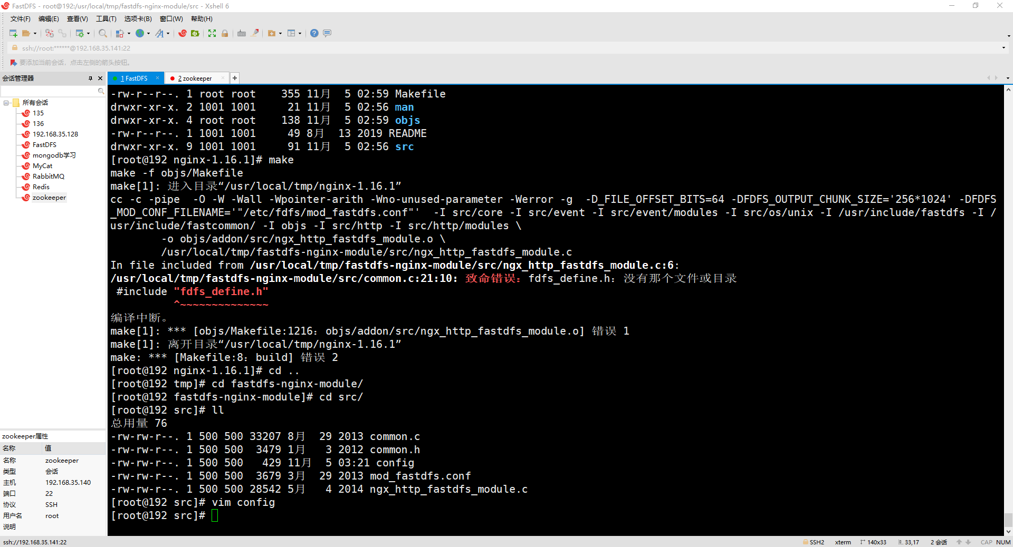
Task: Open the 查看(V) menu
Action: pyautogui.click(x=77, y=19)
